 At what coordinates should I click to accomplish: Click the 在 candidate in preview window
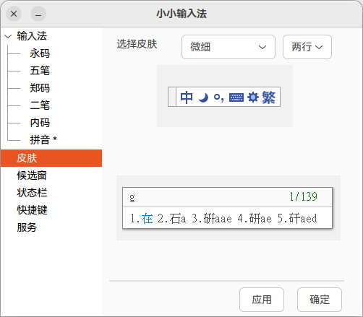[147, 219]
